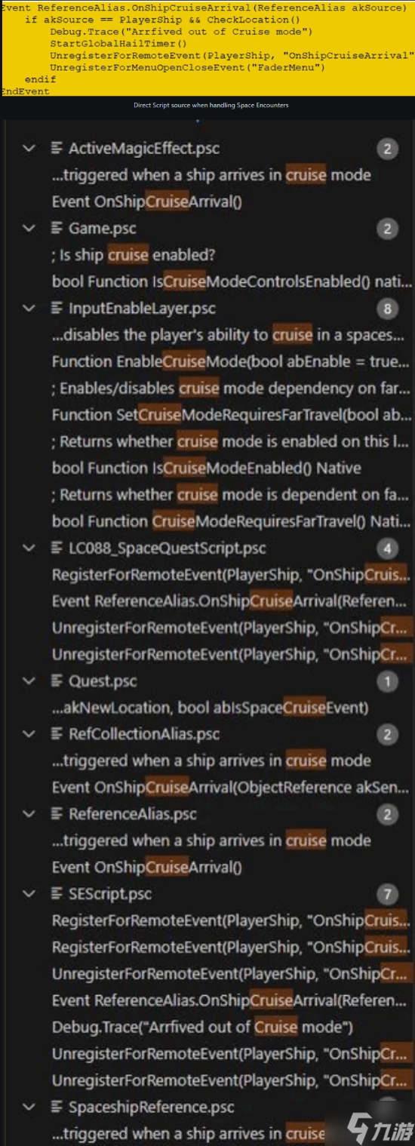
Task: Open the EnableCruiseMode function result
Action: [232, 361]
